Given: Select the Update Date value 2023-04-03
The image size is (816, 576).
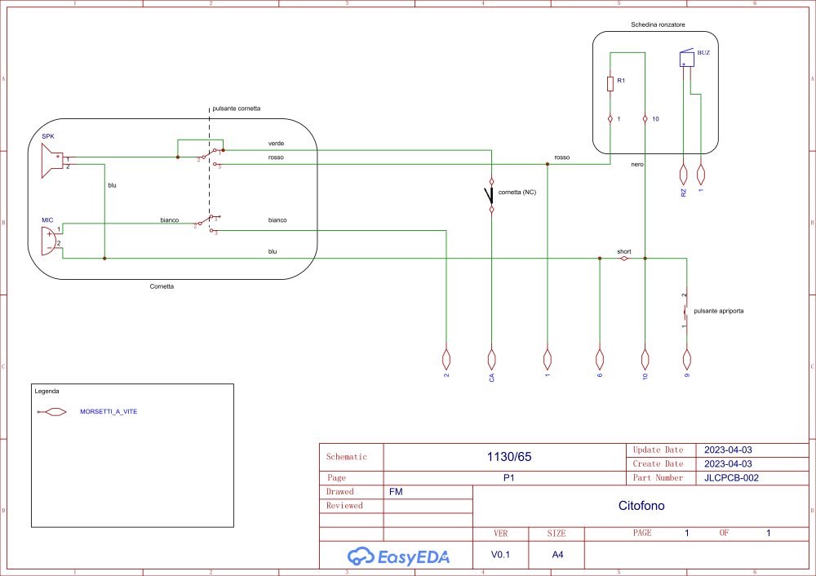Looking at the screenshot, I should click(x=728, y=450).
